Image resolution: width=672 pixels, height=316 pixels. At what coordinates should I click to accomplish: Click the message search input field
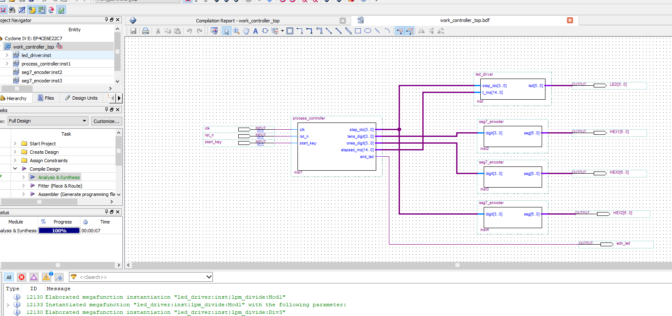click(x=142, y=277)
